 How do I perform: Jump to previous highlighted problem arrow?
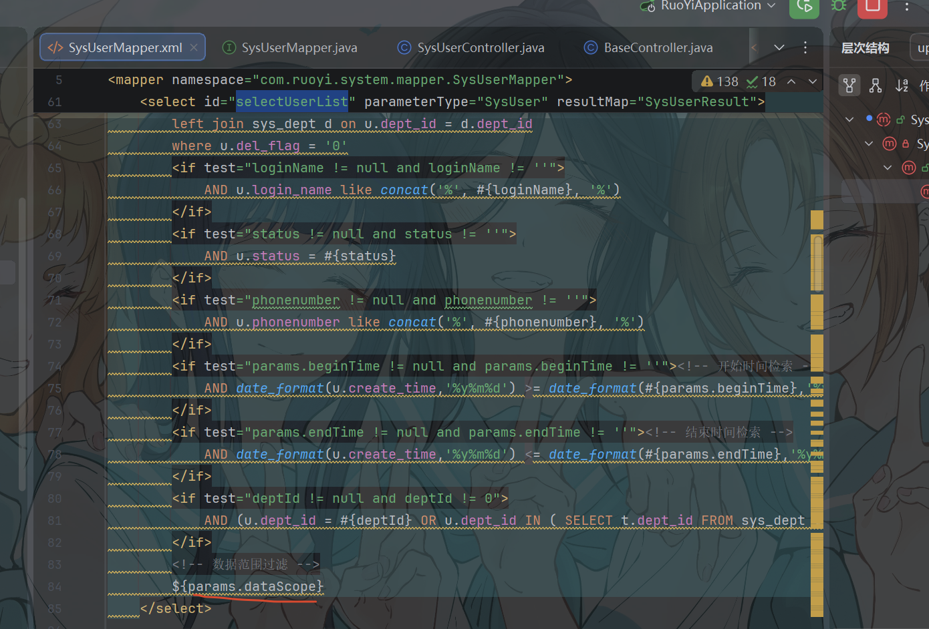(791, 81)
